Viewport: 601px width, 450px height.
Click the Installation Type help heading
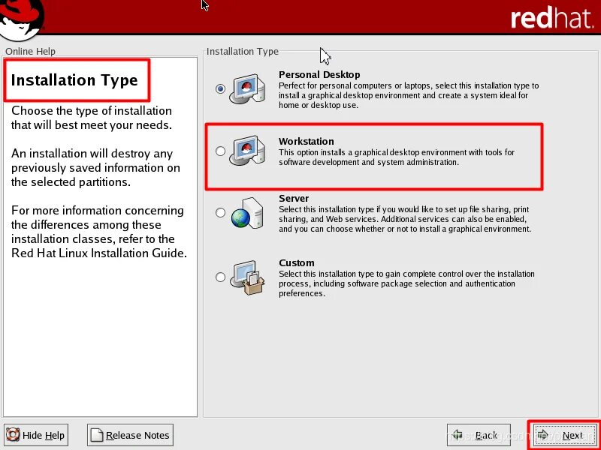coord(74,80)
